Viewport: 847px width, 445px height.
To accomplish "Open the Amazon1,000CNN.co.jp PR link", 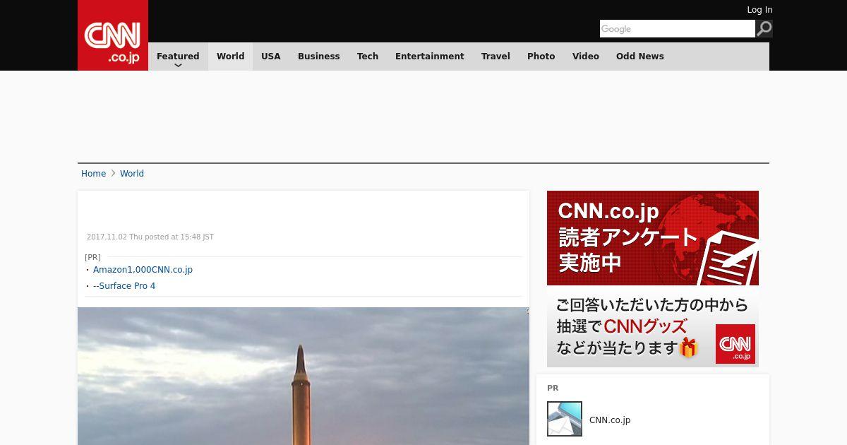I will 143,270.
